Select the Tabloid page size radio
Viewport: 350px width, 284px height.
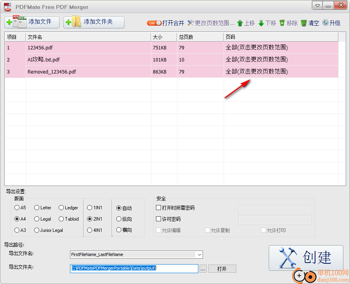(61, 219)
